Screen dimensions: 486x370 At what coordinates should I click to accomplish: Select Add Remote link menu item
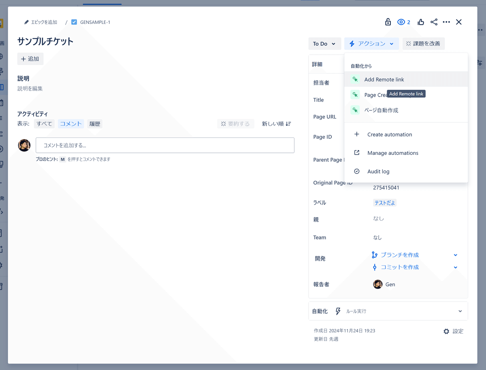(x=406, y=79)
